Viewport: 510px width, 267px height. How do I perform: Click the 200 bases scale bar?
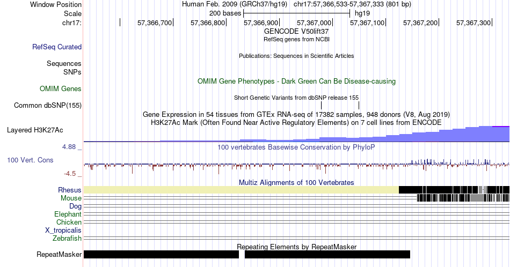click(296, 13)
